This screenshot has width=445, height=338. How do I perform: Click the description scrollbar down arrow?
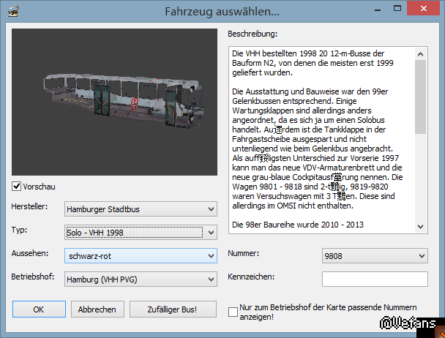420,224
